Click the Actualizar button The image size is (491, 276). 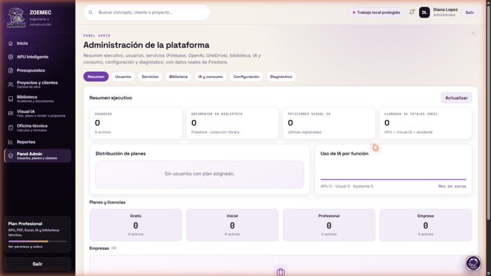click(x=456, y=97)
